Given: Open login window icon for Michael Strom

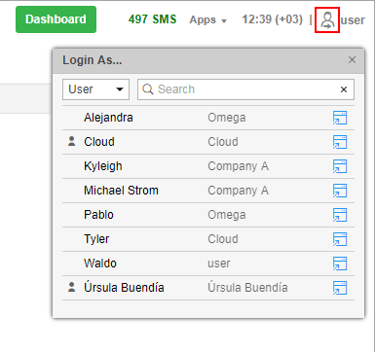Looking at the screenshot, I should (x=340, y=191).
